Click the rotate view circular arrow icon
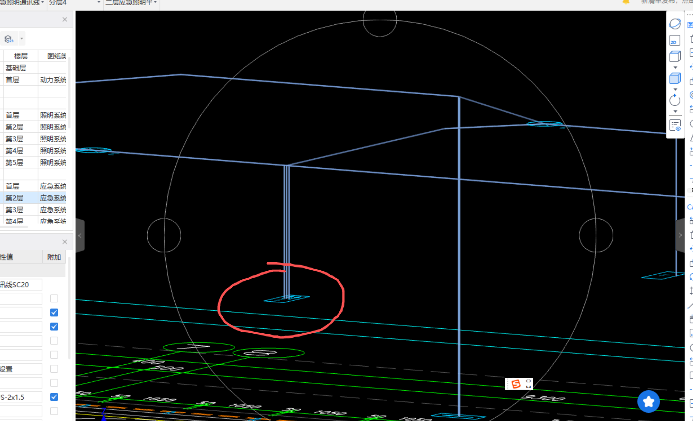Screen dimensions: 693x421 675,100
